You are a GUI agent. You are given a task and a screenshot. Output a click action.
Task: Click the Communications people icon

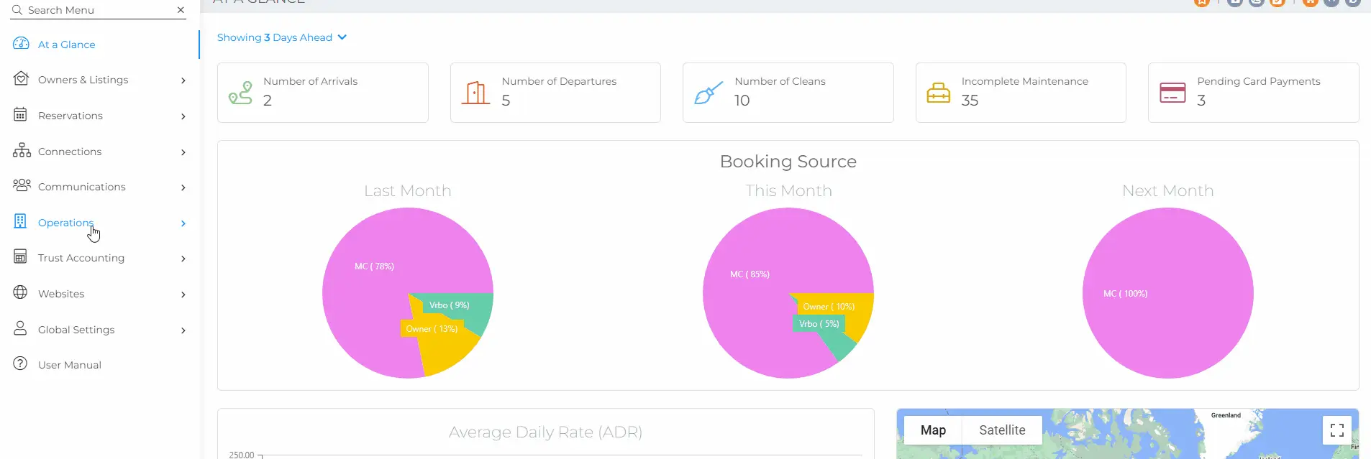point(22,186)
